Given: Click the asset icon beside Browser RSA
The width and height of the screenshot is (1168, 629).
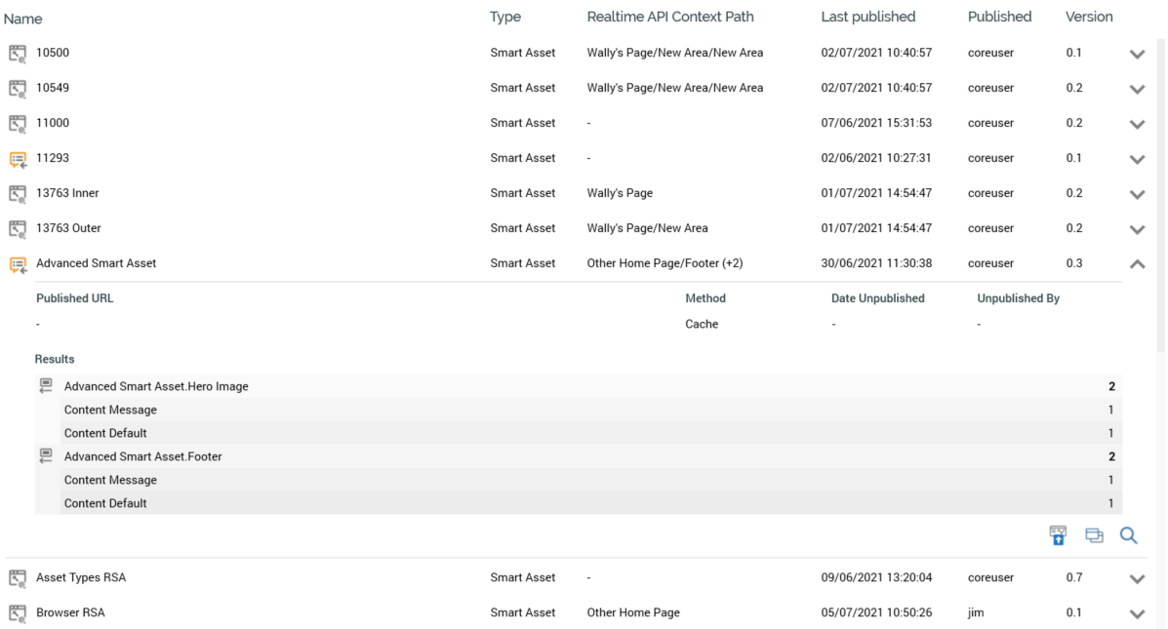Looking at the screenshot, I should [18, 613].
